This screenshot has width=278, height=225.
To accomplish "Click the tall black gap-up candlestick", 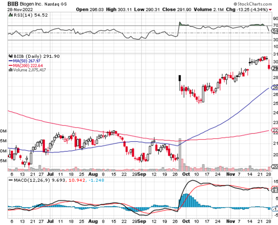I will click(180, 78).
